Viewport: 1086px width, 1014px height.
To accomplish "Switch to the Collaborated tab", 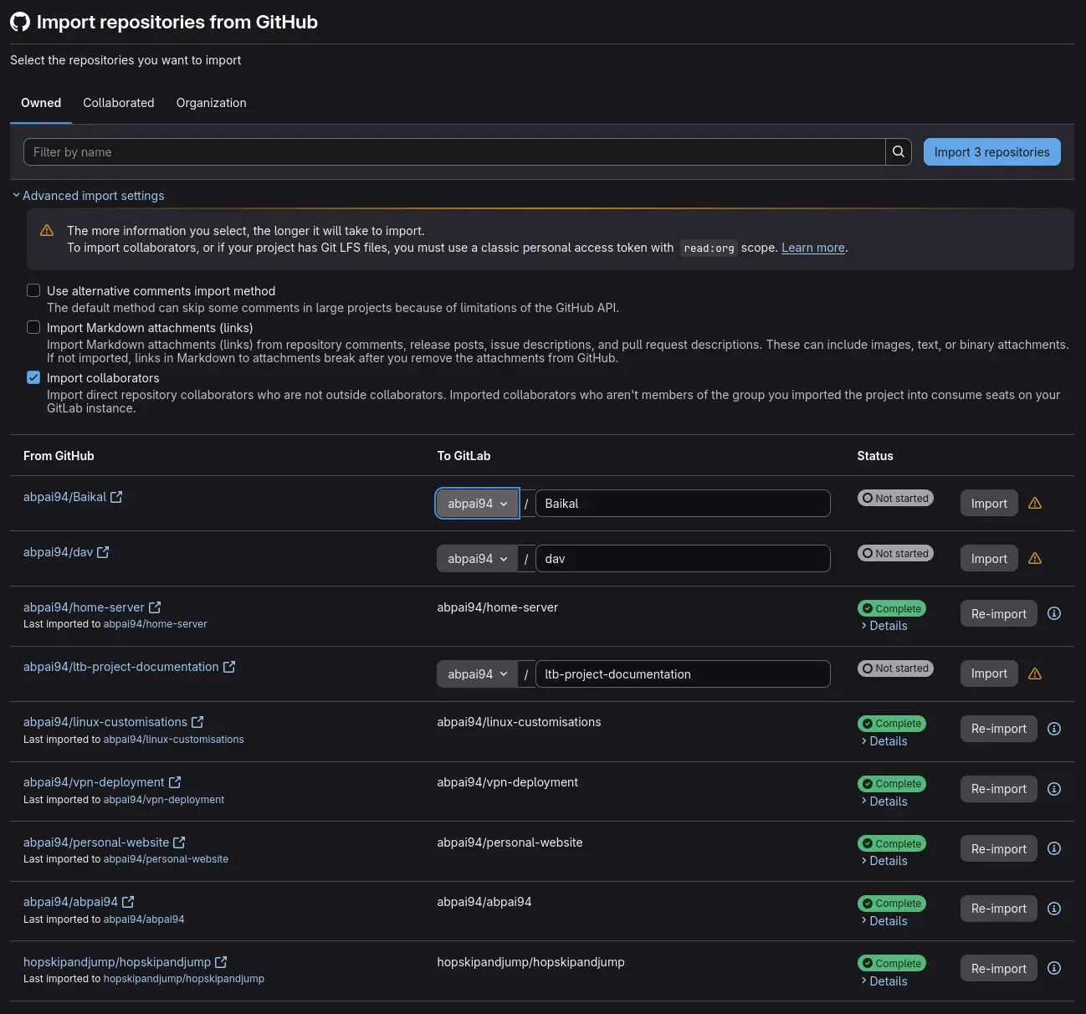I will 119,103.
